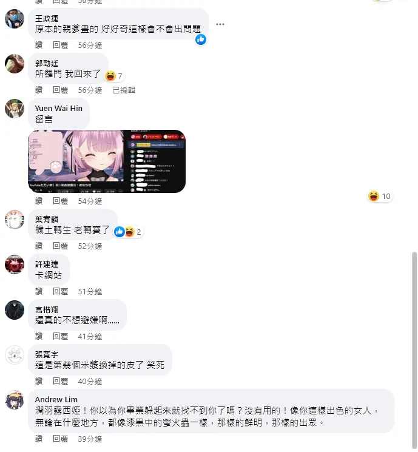View haha reactions on Yuen Wai Hin's image
The image size is (418, 452).
(379, 197)
